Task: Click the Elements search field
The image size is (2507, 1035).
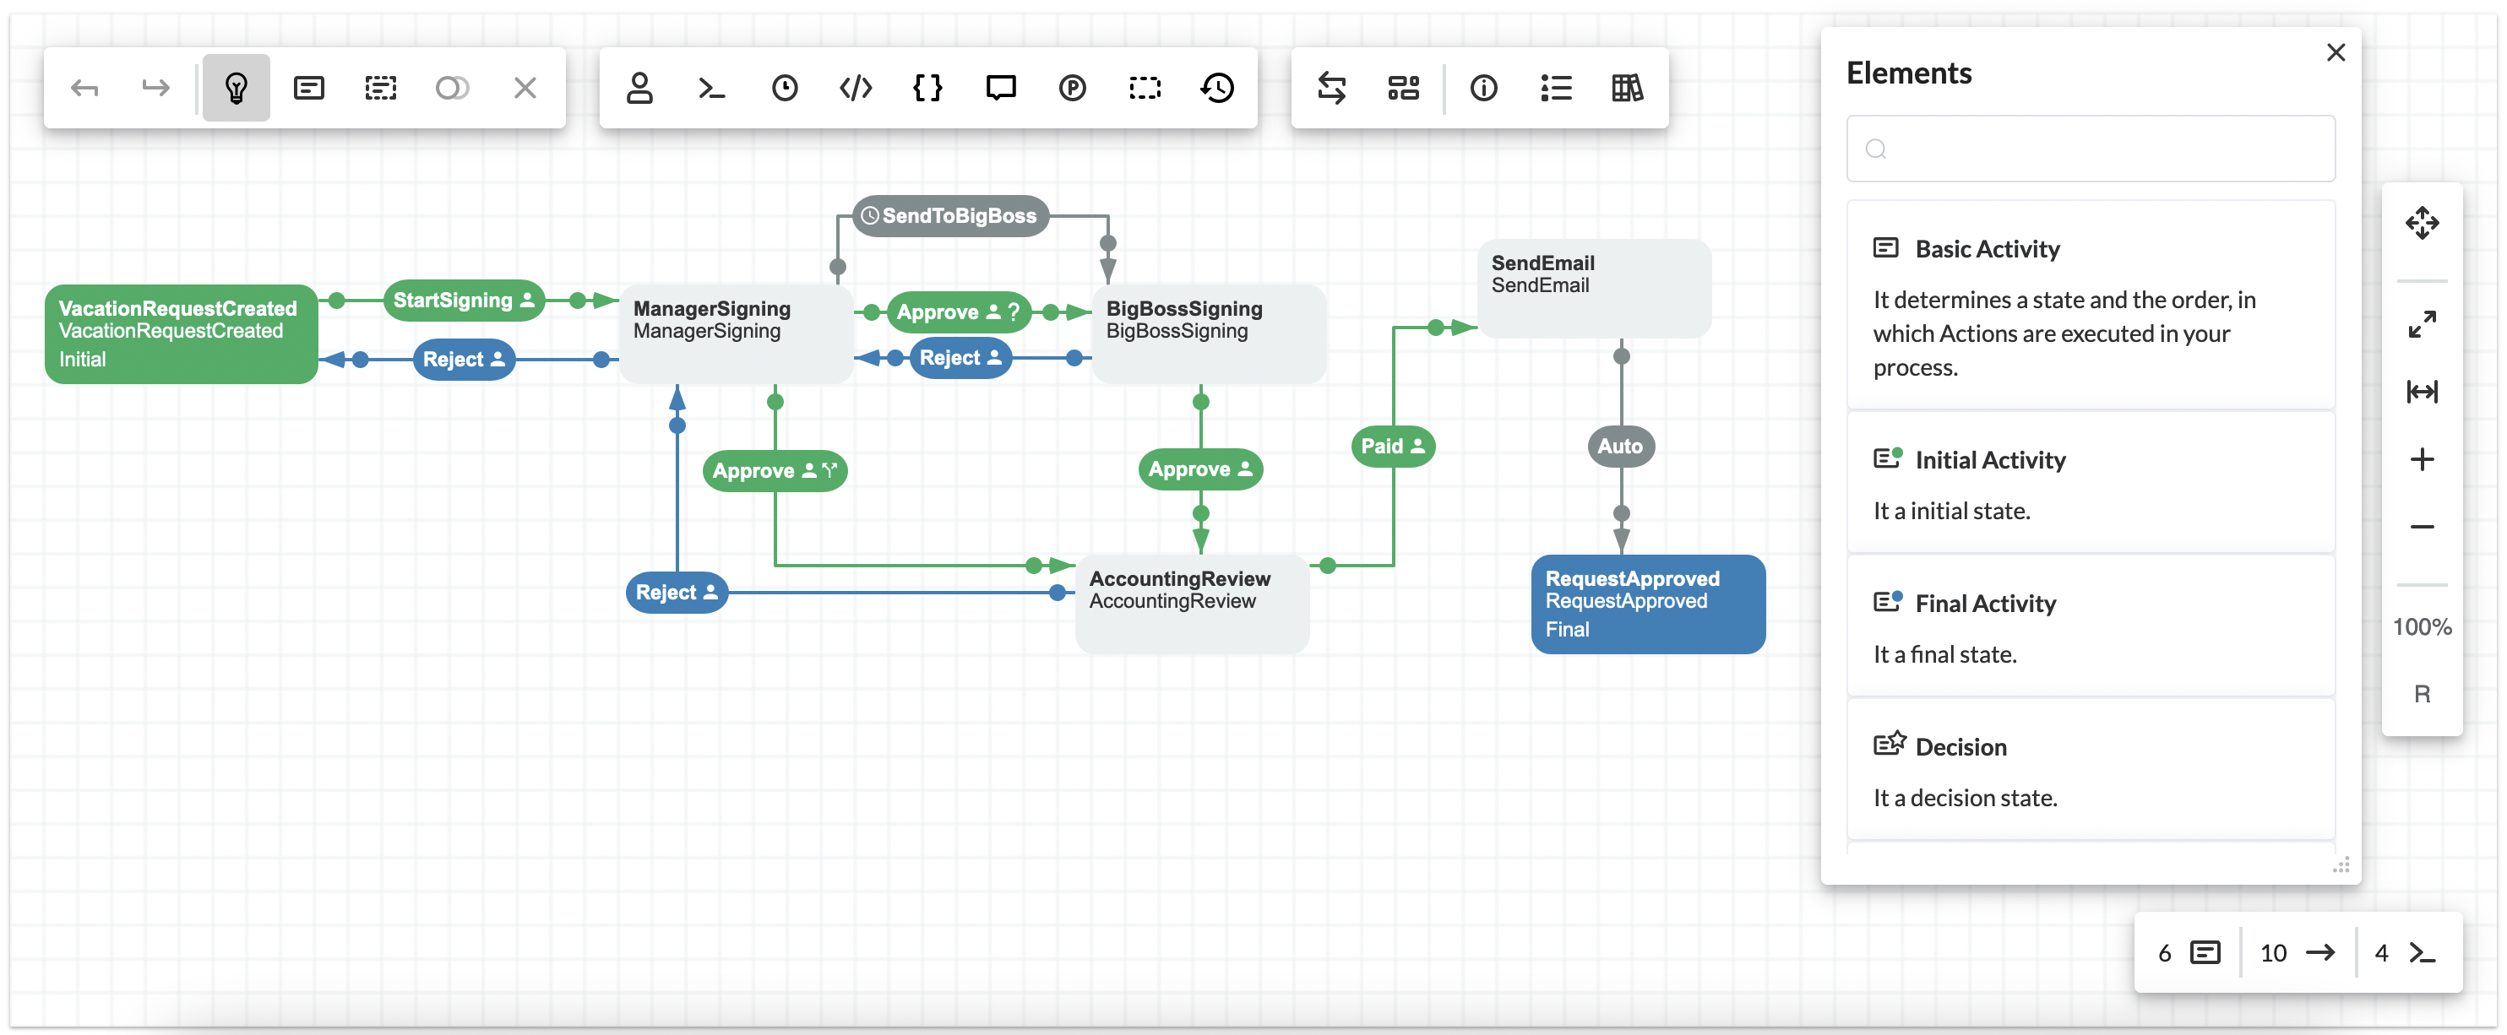Action: pos(2090,148)
